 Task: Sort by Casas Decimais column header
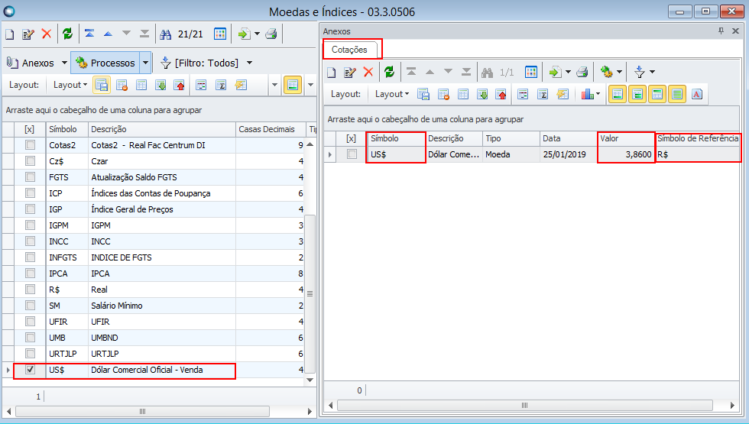coord(271,129)
